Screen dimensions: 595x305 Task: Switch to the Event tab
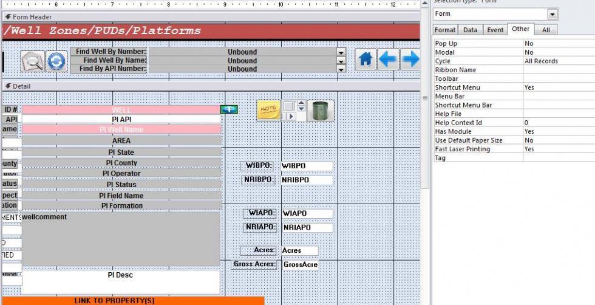click(495, 30)
